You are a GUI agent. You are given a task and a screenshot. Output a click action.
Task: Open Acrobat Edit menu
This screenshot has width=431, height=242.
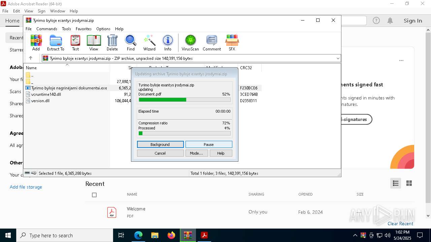tap(16, 11)
